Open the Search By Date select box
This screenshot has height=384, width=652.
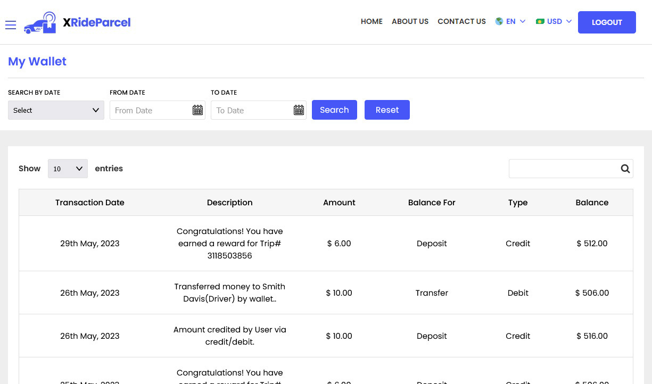tap(56, 110)
